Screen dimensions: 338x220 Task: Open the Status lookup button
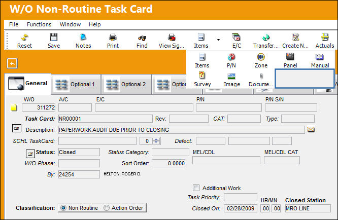30,154
